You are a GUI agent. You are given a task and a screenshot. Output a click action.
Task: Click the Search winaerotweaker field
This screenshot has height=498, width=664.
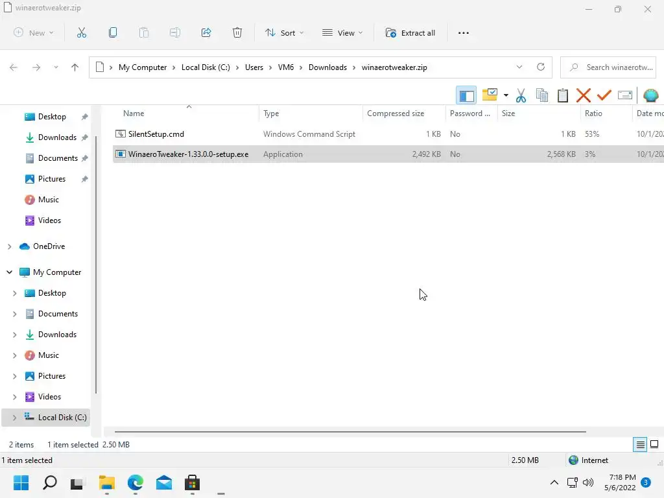click(608, 67)
